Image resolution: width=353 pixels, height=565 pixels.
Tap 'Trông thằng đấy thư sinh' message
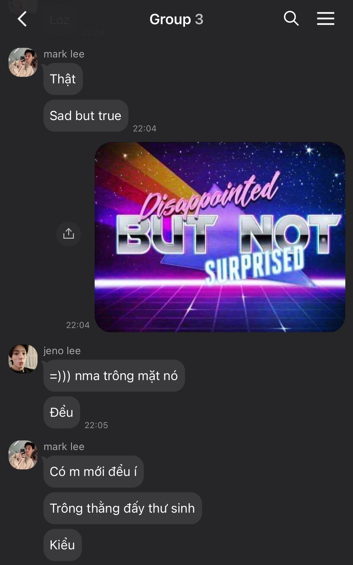click(123, 508)
